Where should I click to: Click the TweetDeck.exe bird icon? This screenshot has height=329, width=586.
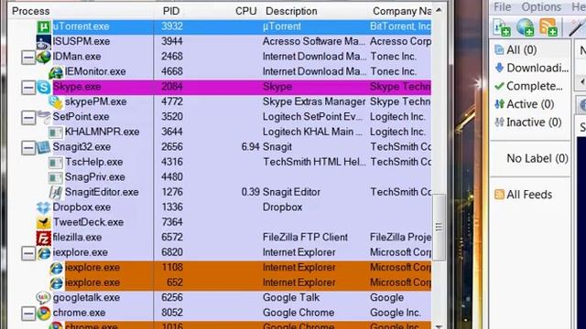coord(44,222)
